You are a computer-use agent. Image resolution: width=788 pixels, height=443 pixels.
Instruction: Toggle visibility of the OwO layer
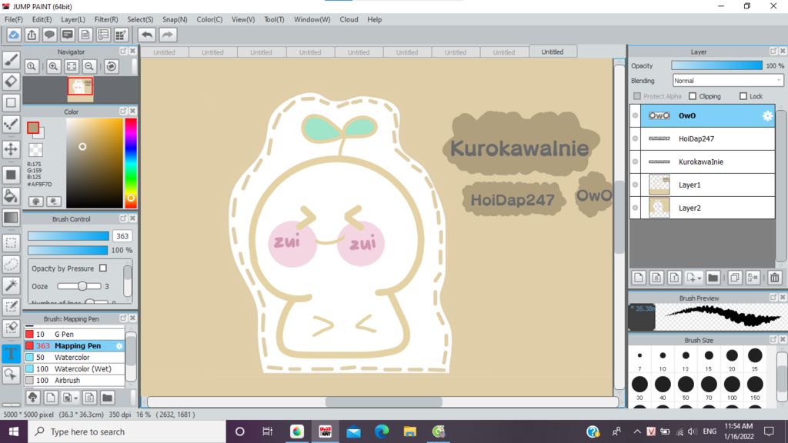(635, 115)
